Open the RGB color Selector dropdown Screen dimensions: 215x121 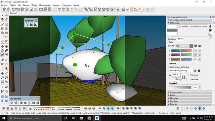pos(182,46)
